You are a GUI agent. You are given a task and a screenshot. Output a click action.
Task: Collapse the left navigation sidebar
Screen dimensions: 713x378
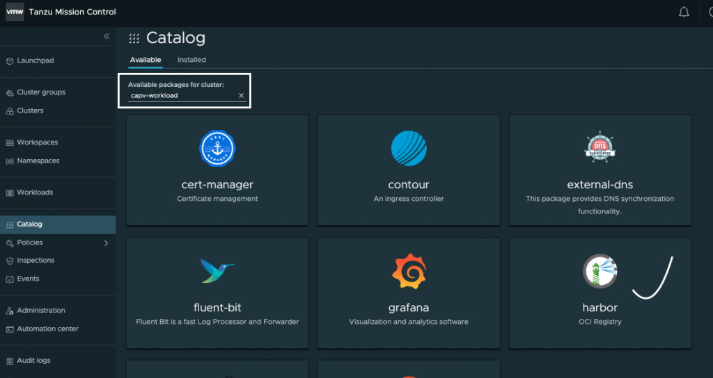point(107,36)
